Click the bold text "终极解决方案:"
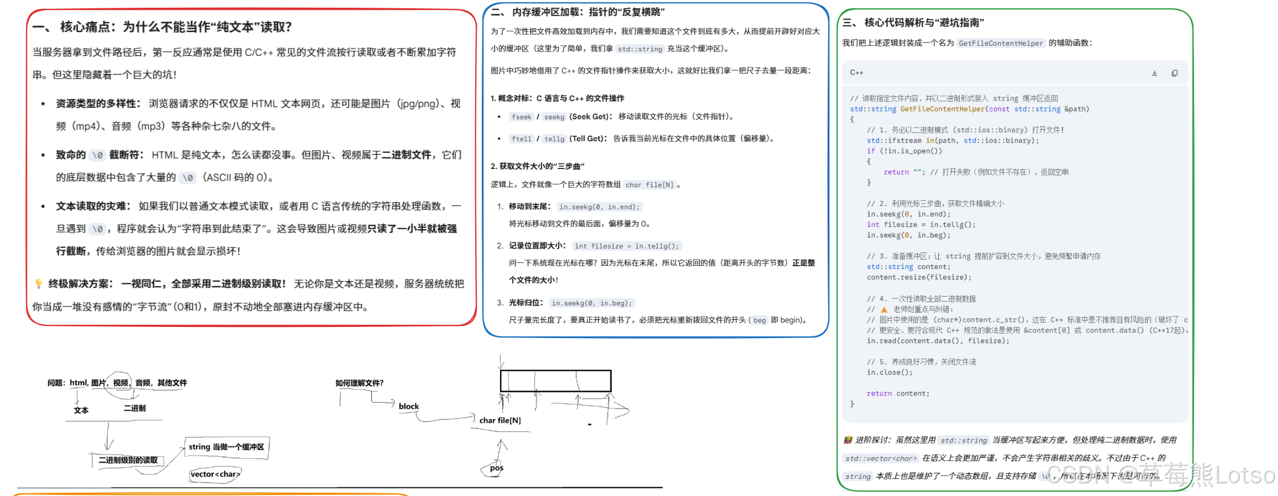The image size is (1278, 496). [81, 283]
